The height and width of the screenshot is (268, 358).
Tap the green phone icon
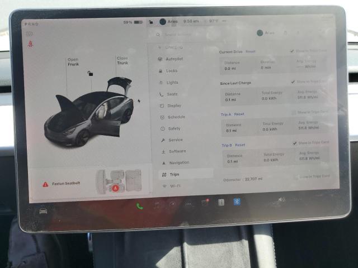click(140, 206)
